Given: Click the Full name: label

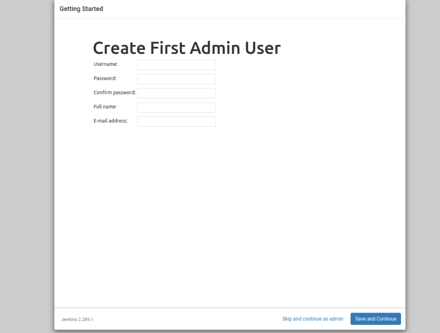Looking at the screenshot, I should (x=105, y=106).
